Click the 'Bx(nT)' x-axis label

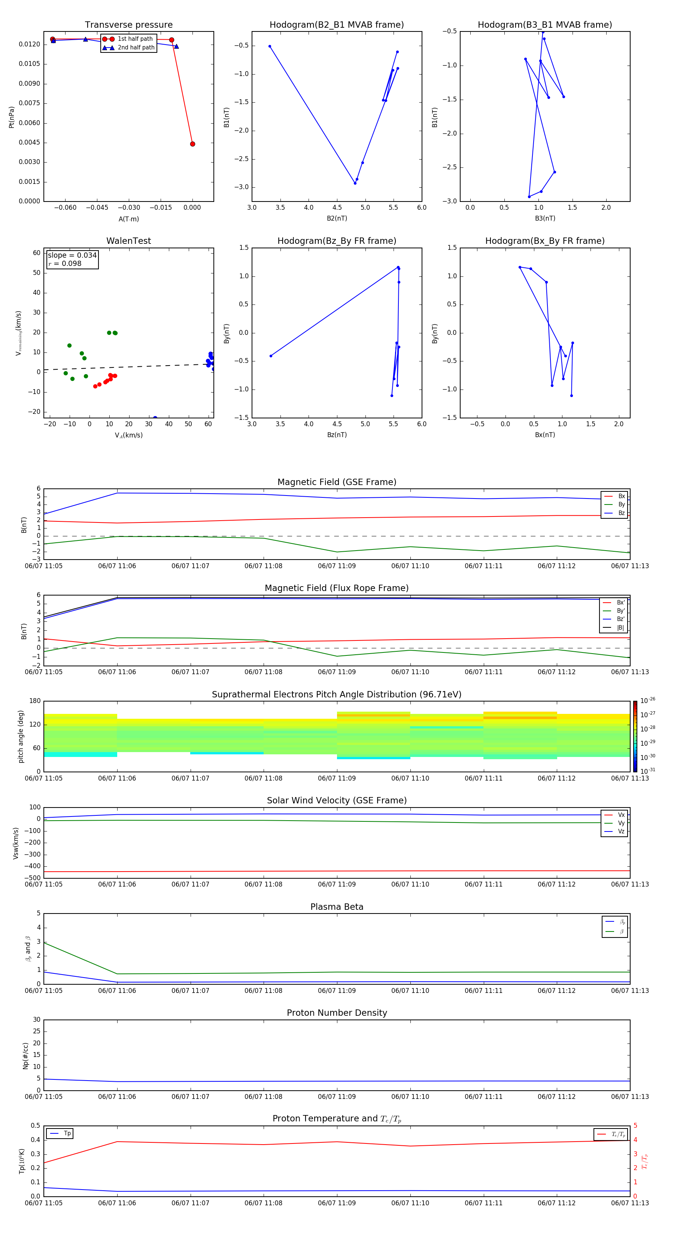pos(545,435)
